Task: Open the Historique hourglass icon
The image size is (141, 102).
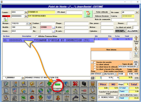Action: 6,98
